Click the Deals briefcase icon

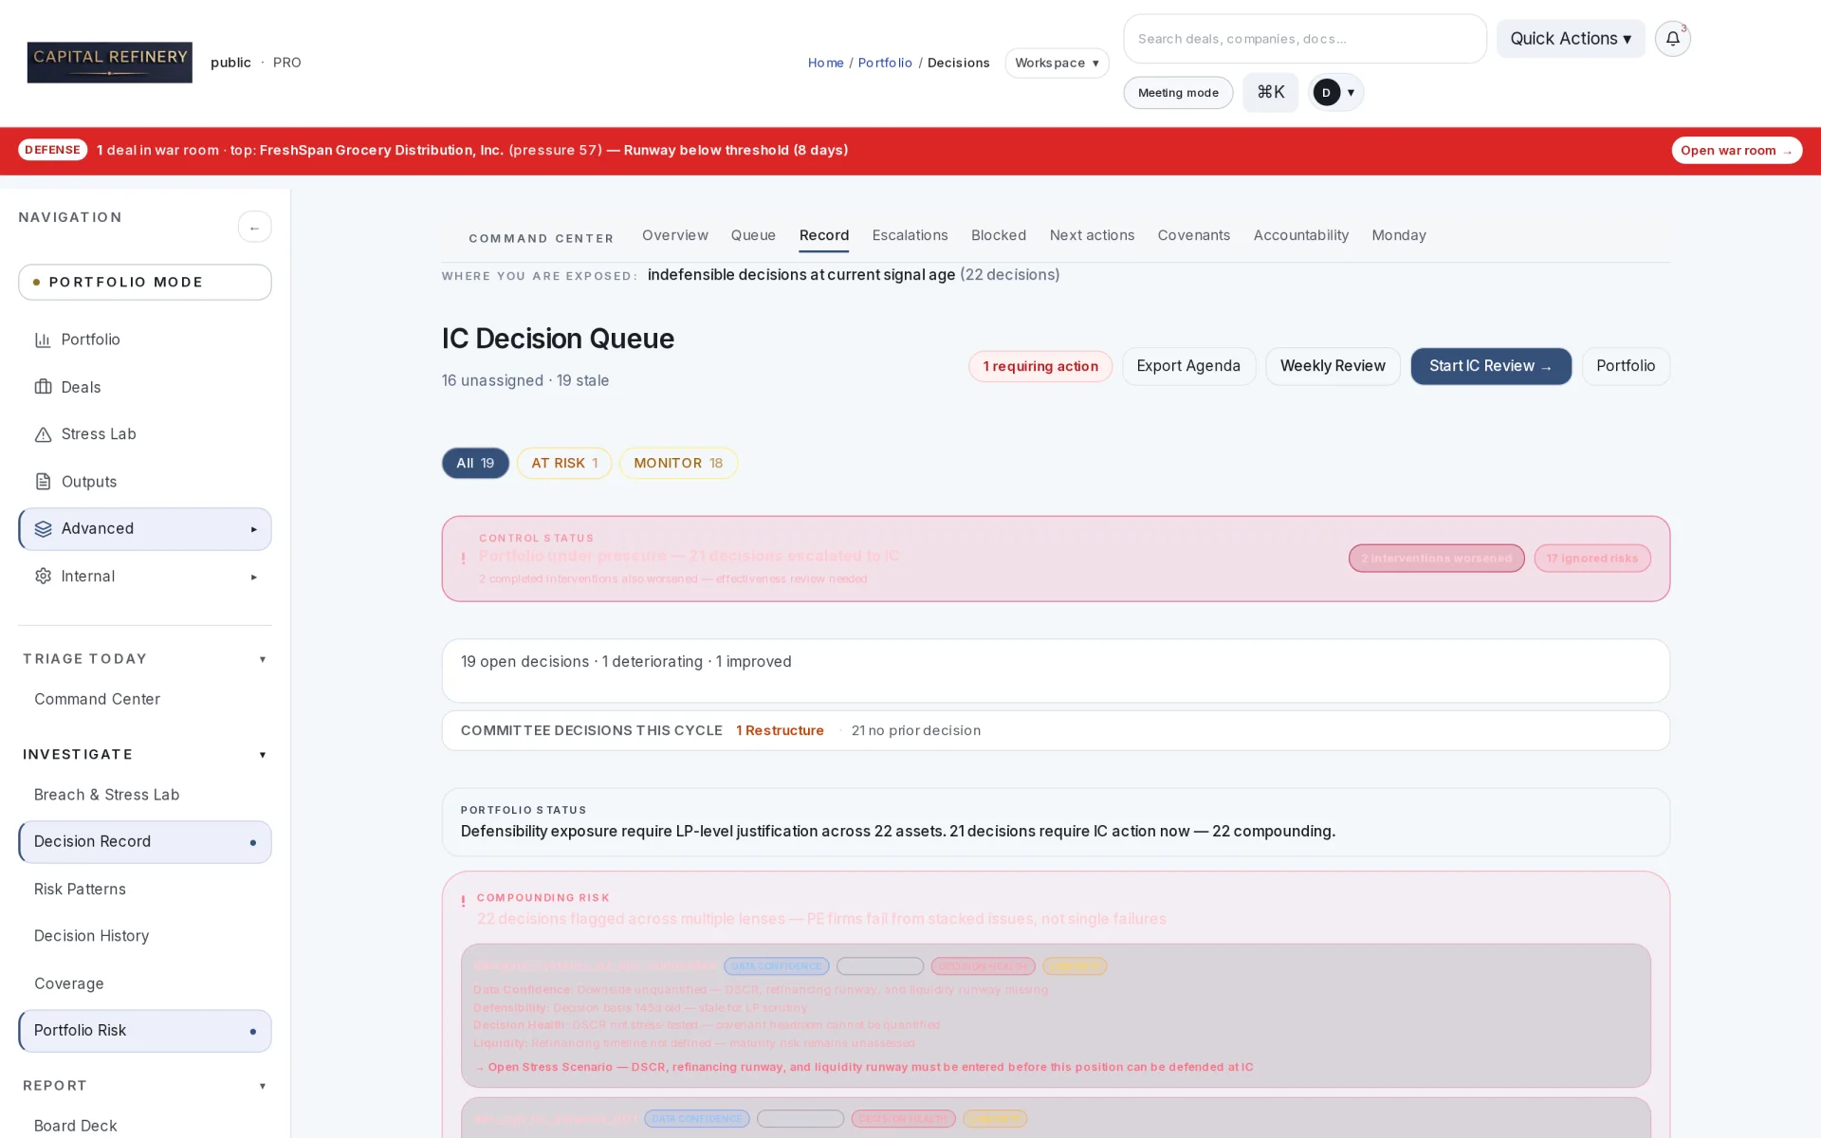click(43, 387)
